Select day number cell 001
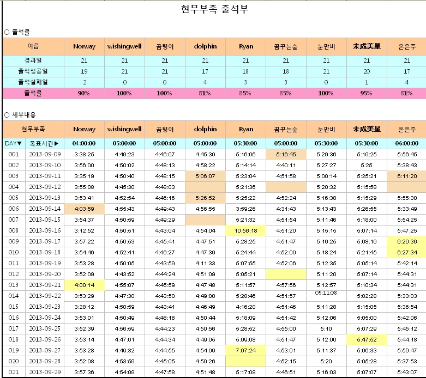The image size is (426, 378). click(14, 154)
